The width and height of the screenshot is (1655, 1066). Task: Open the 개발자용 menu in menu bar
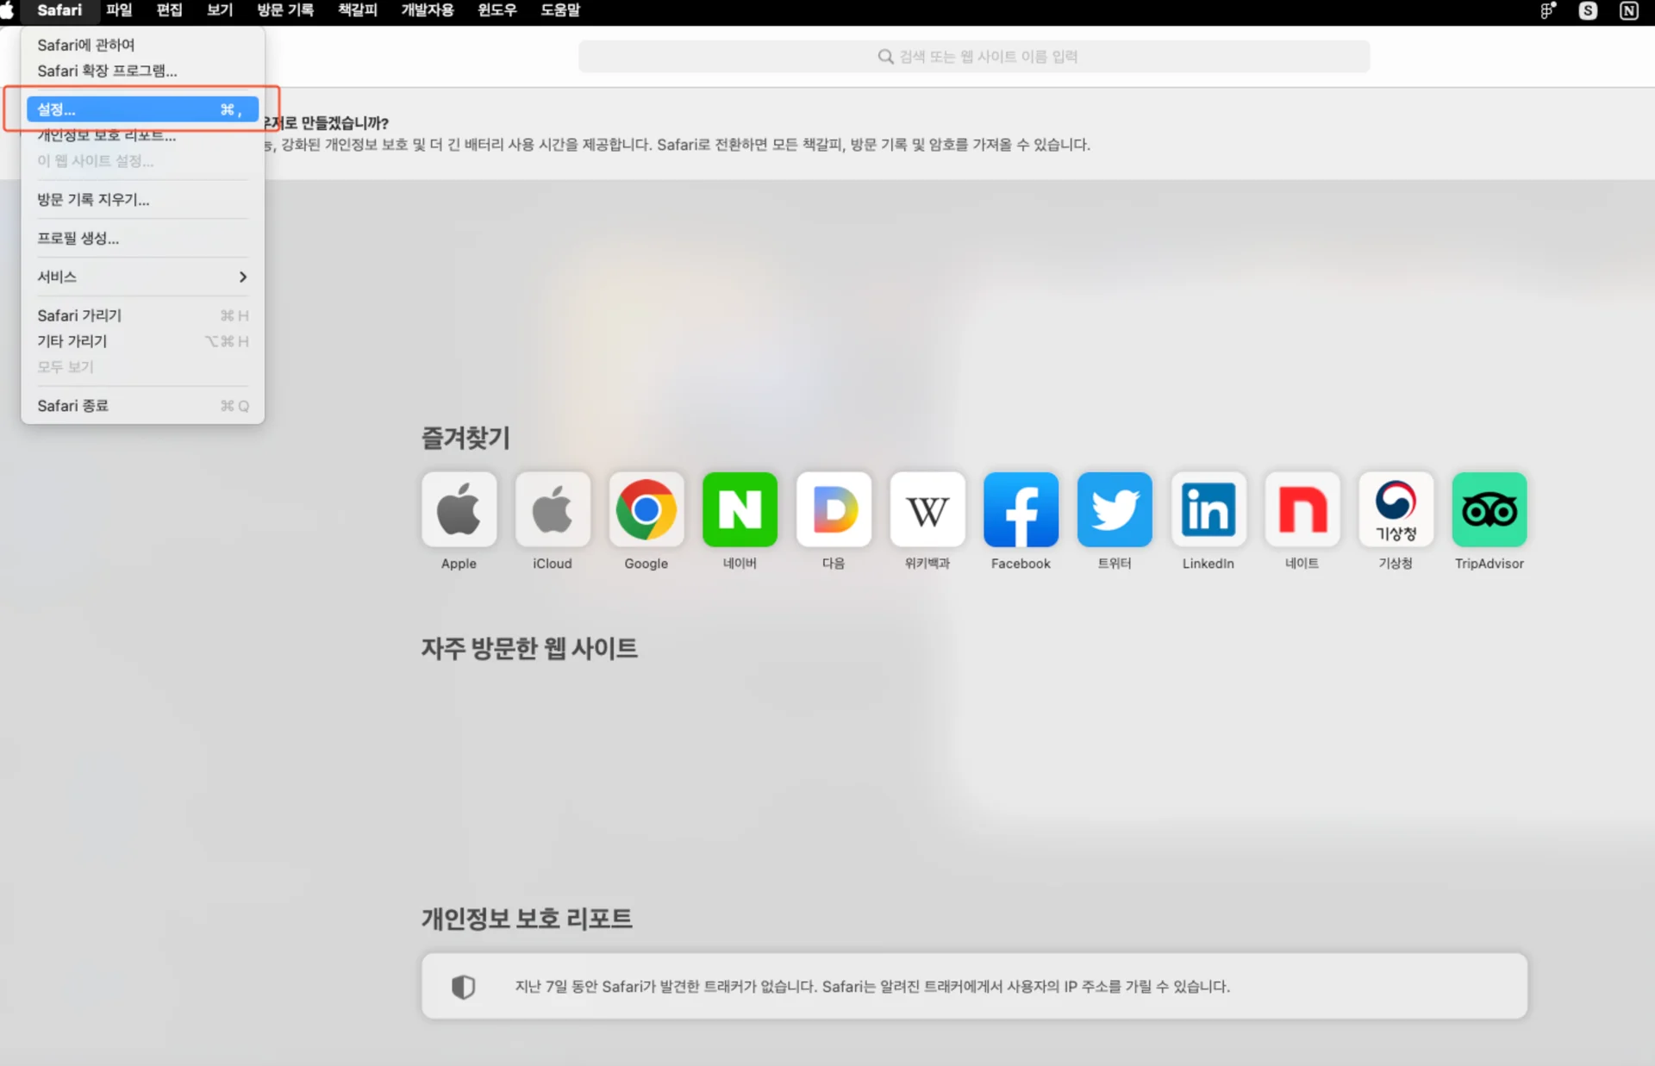coord(427,10)
